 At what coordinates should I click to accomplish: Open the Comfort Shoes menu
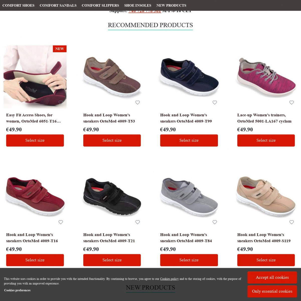point(18,5)
